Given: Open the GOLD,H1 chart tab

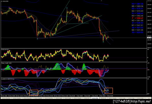Looking at the screenshot, I should [103, 98].
